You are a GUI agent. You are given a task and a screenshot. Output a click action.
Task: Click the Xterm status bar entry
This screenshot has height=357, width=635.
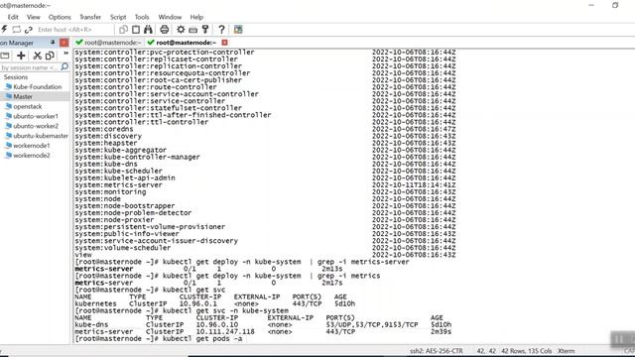(566, 351)
